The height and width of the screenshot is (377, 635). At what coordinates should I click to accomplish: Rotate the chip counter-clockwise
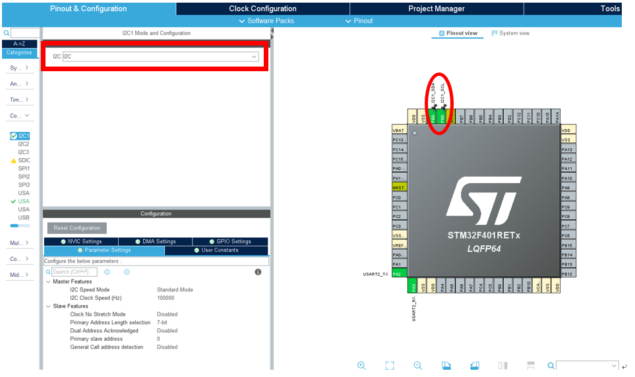pyautogui.click(x=475, y=366)
